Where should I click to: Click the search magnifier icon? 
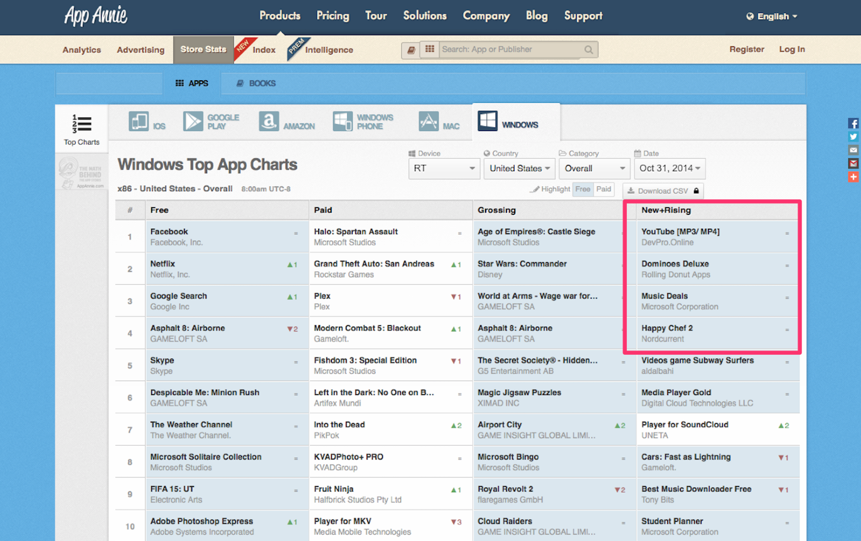pyautogui.click(x=589, y=50)
